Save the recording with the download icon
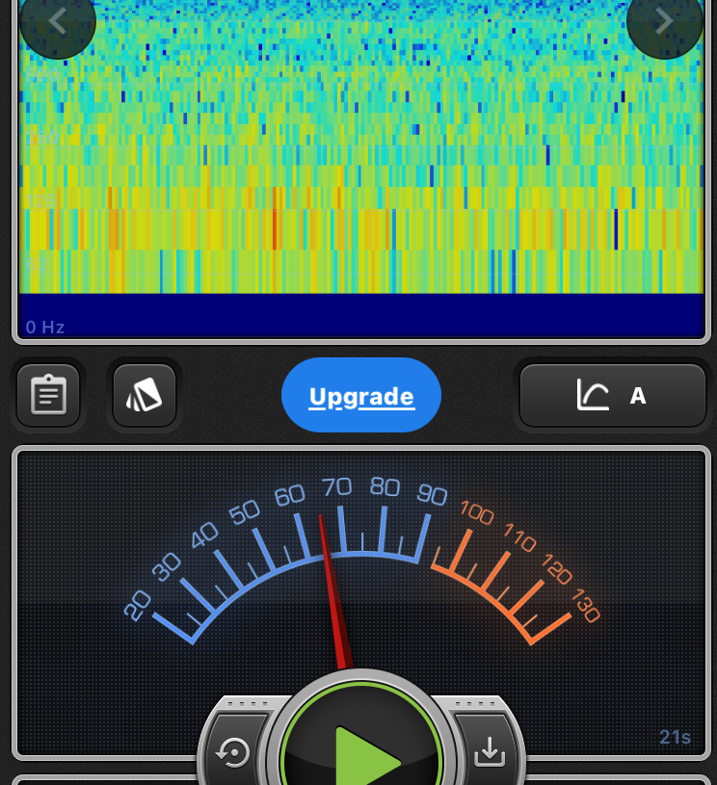The image size is (717, 785). [x=490, y=751]
